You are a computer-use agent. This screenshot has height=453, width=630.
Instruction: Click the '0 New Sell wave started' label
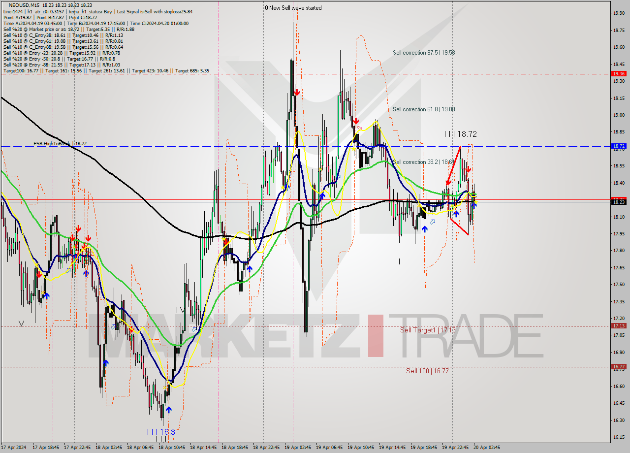coord(293,8)
